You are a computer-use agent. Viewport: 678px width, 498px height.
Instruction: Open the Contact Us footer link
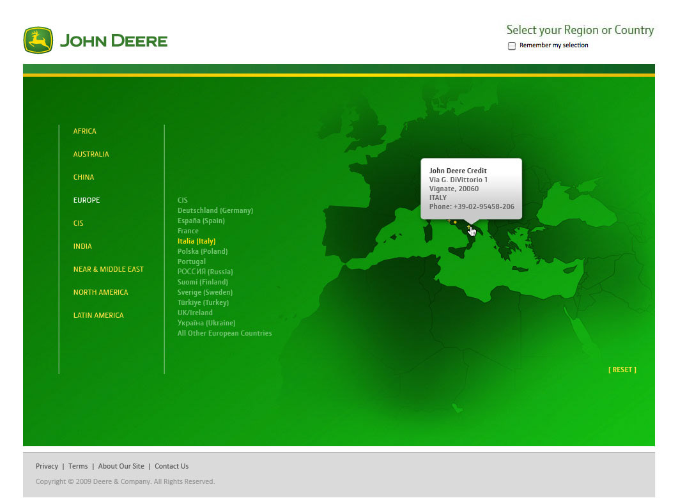172,466
